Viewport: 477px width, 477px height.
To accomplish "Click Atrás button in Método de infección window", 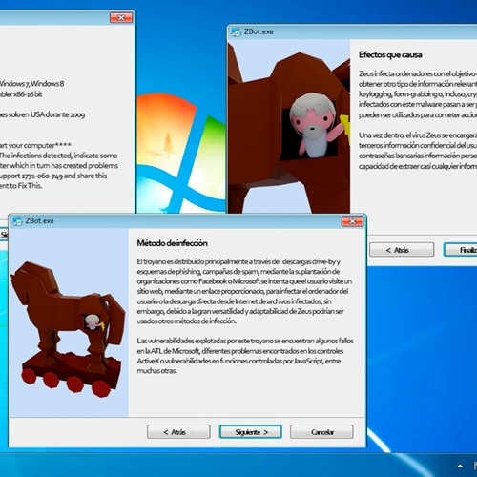I will coord(178,432).
